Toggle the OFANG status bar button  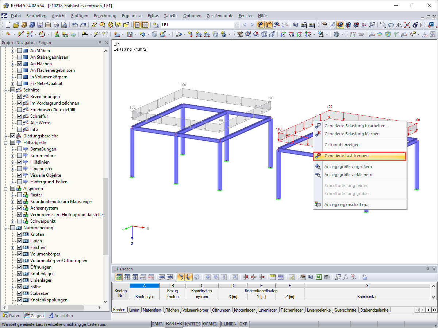[x=211, y=324]
